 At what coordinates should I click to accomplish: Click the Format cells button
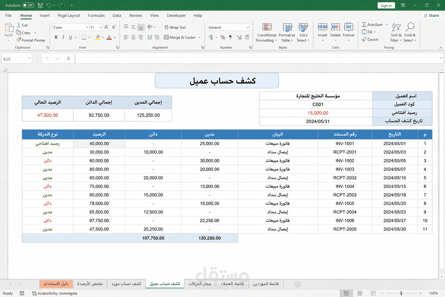point(349,32)
